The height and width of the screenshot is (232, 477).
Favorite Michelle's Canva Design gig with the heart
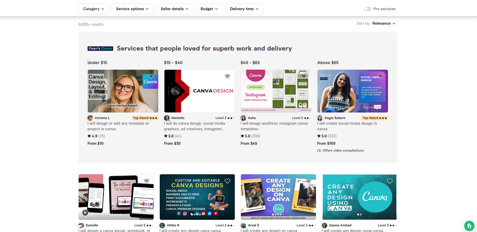click(x=227, y=76)
